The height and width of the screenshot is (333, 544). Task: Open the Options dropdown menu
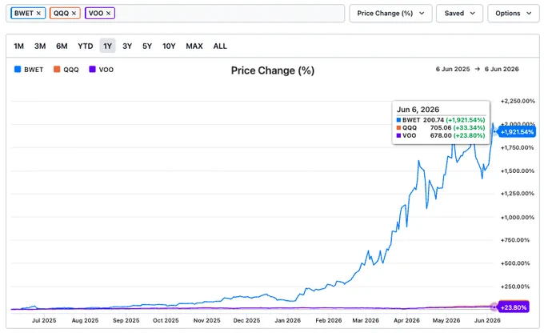click(x=513, y=13)
